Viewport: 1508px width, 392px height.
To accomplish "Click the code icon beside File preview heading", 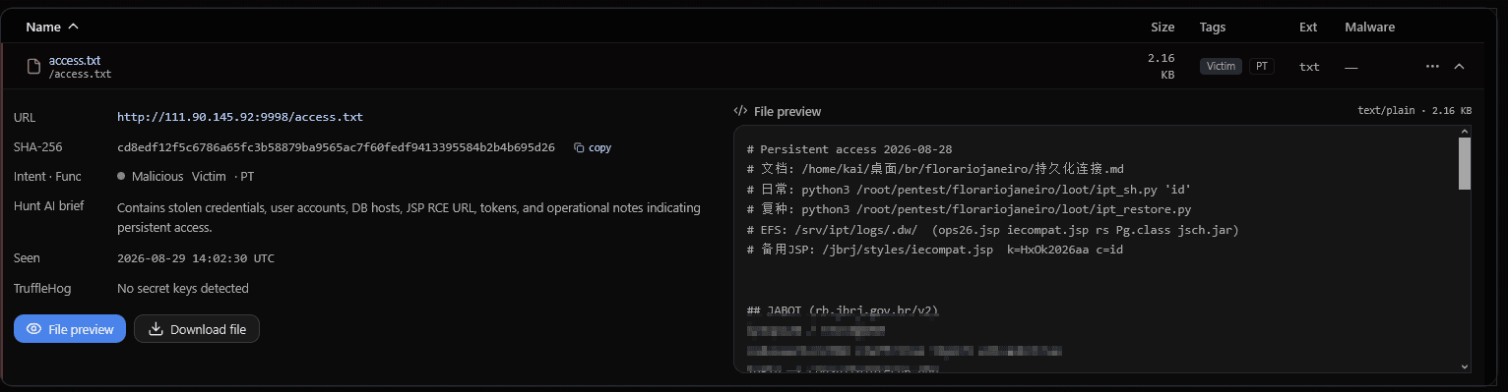I will pyautogui.click(x=740, y=112).
